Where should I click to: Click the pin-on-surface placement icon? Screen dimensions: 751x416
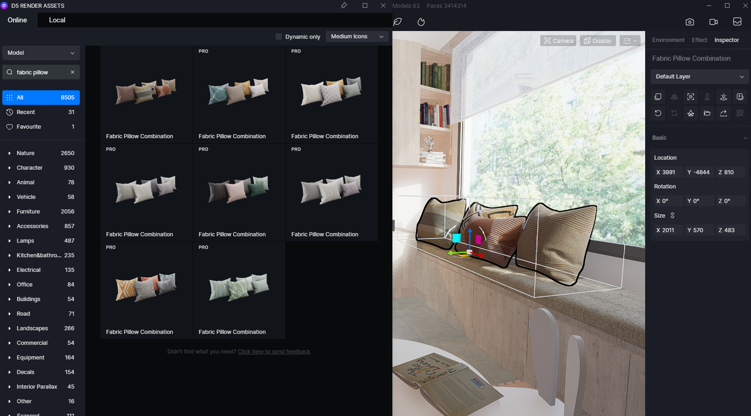click(x=724, y=97)
